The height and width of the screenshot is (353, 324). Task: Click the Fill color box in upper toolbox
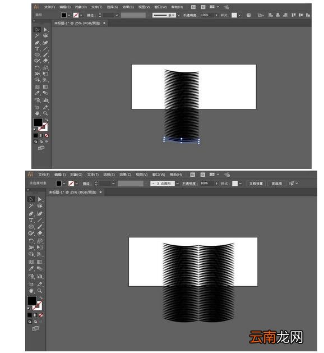[x=38, y=122]
